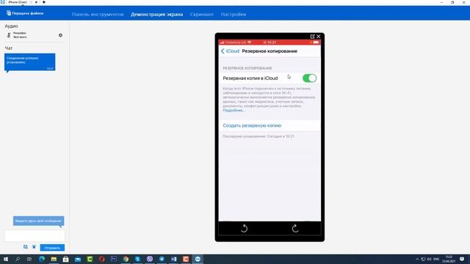
Task: Open audio settings gear icon
Action: point(60,35)
